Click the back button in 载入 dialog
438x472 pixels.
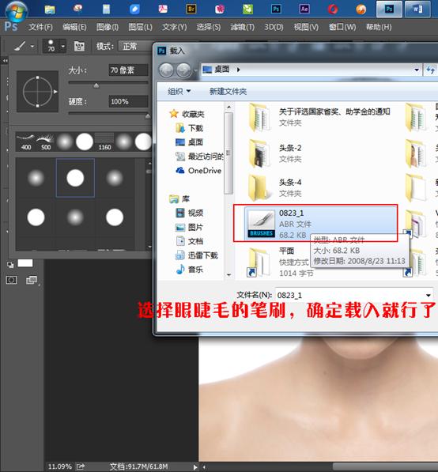pyautogui.click(x=167, y=70)
